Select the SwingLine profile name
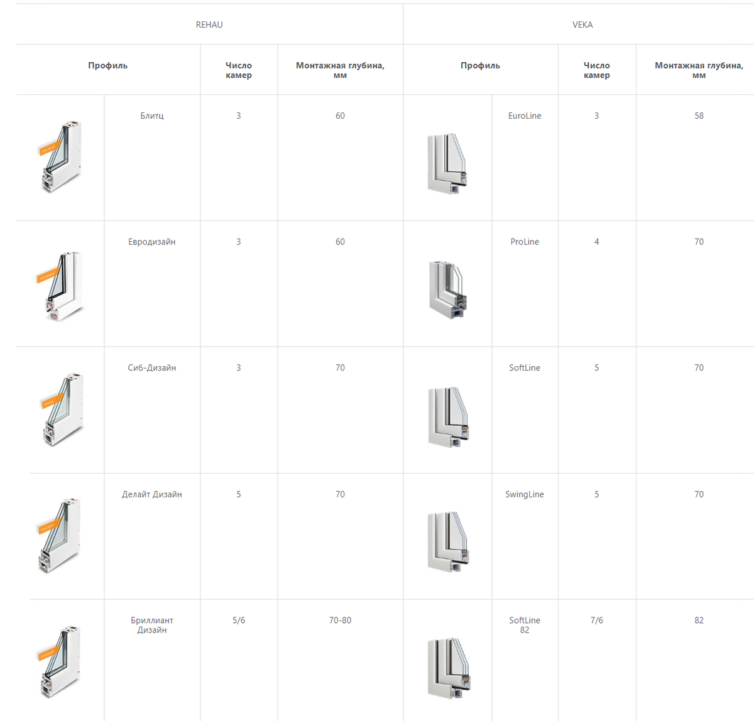The height and width of the screenshot is (721, 754). click(525, 494)
